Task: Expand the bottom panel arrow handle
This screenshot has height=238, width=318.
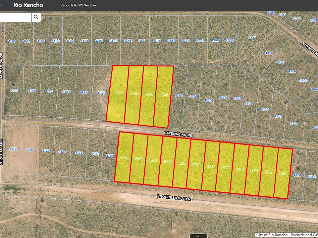Action: click(198, 236)
